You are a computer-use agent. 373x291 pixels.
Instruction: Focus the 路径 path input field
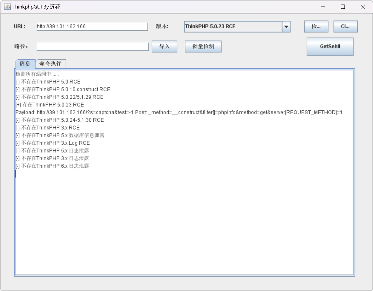tap(92, 46)
